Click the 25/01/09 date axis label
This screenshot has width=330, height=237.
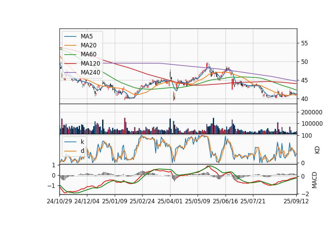pos(115,201)
